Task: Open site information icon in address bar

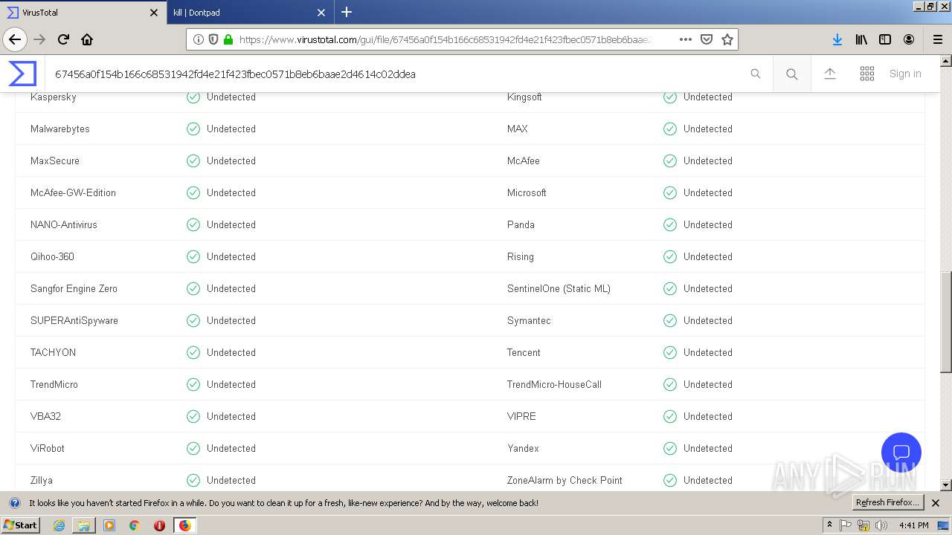Action: (x=199, y=39)
